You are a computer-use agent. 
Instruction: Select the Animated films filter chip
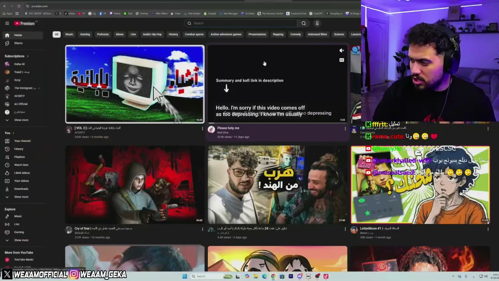[x=317, y=34]
